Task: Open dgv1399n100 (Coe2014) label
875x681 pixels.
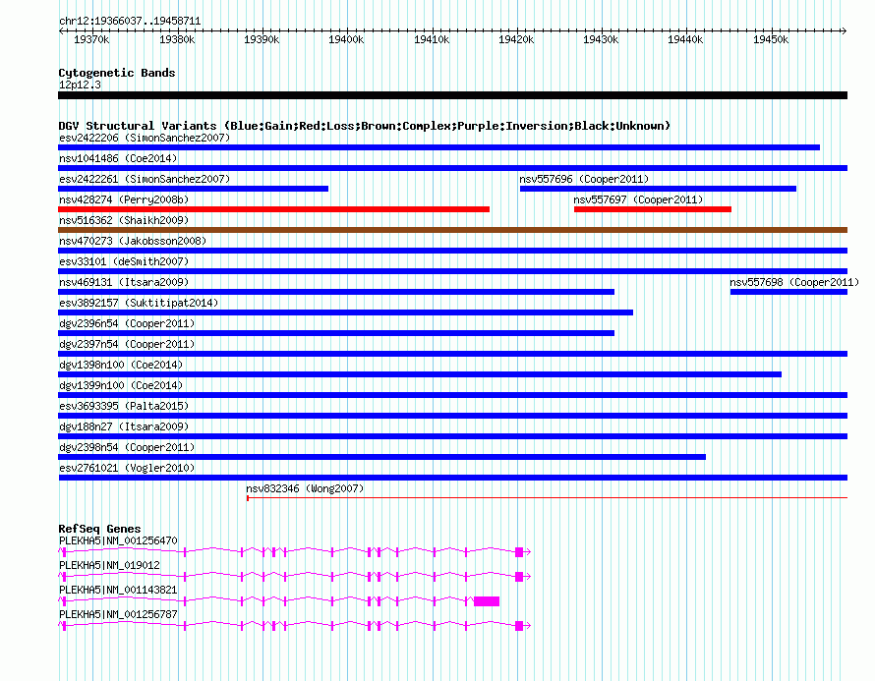Action: [x=121, y=385]
